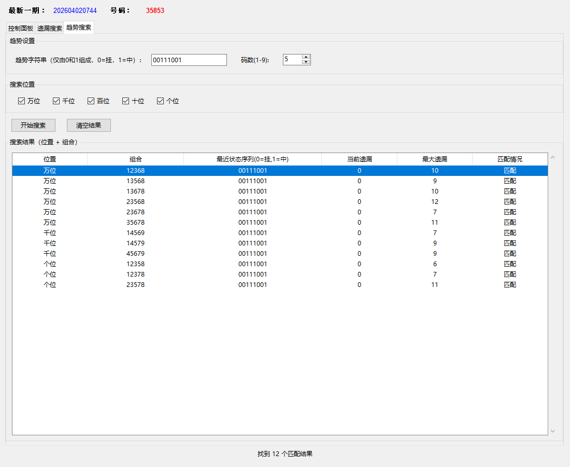The height and width of the screenshot is (467, 570).
Task: Decrease 码数 with the down arrow
Action: tap(306, 62)
